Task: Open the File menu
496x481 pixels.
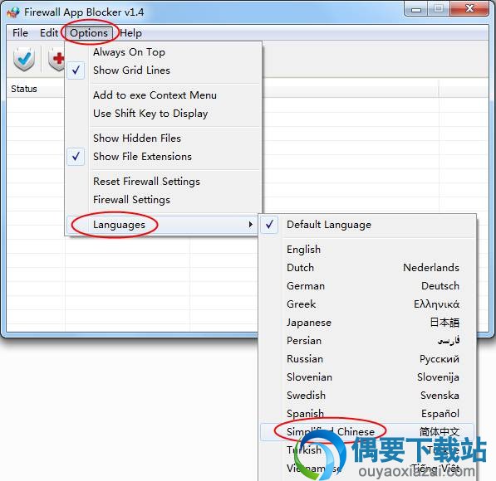Action: tap(20, 33)
